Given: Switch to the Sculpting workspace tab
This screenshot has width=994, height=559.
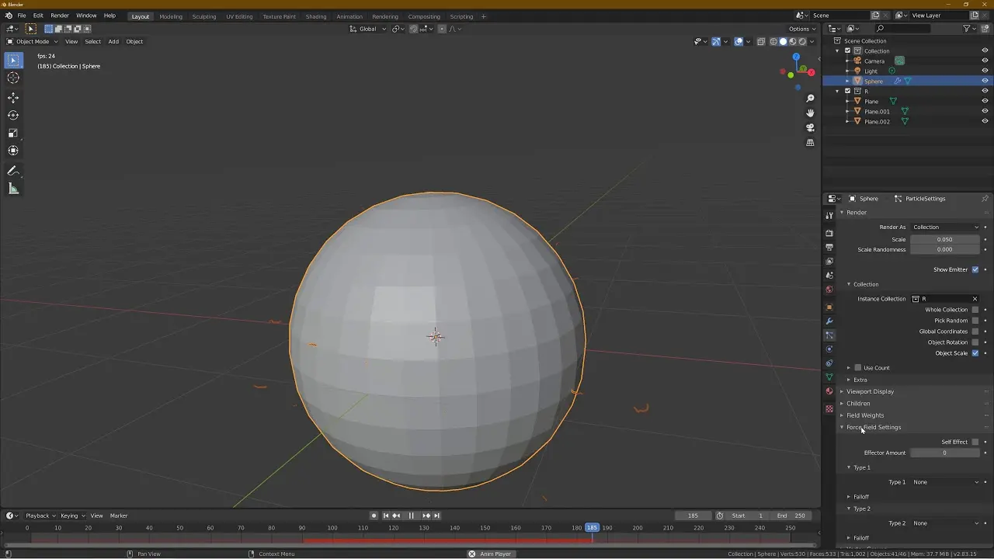Looking at the screenshot, I should 204,16.
